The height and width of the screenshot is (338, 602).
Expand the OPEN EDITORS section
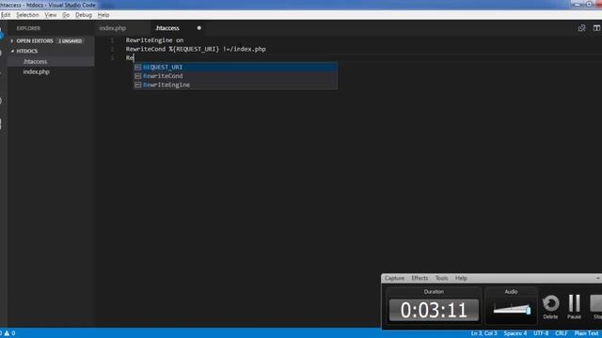coord(12,40)
